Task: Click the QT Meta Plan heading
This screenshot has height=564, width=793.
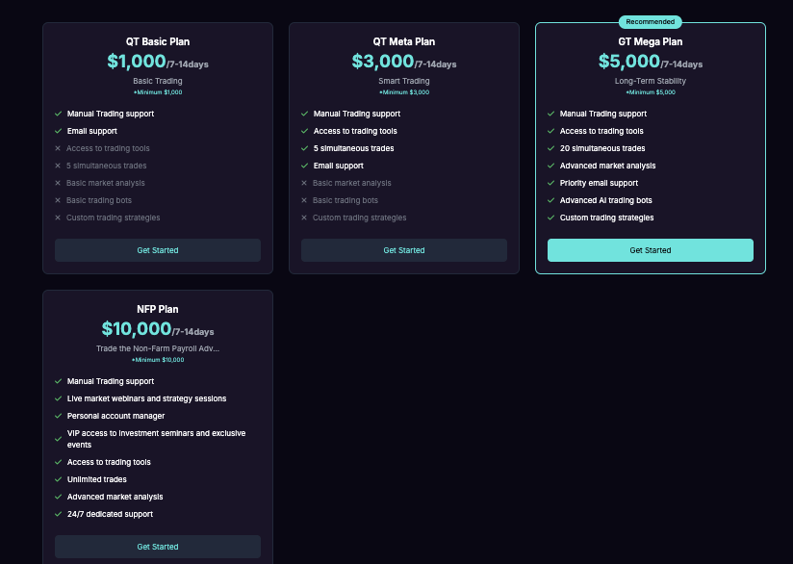Action: tap(403, 42)
